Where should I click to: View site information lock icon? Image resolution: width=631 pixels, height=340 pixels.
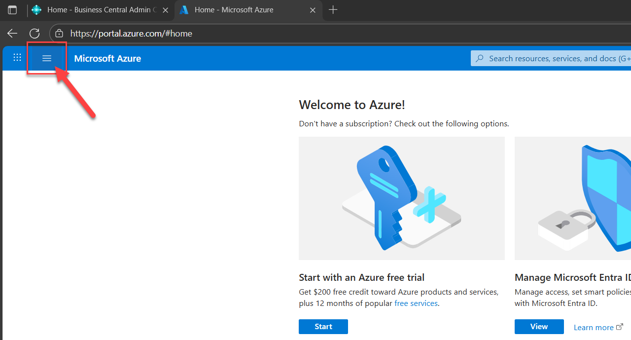tap(59, 34)
